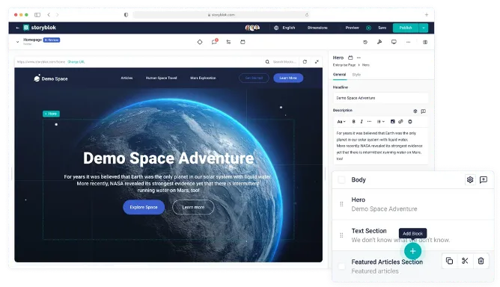Open the diamond workflow icon in toolbar
500x287 pixels.
point(200,42)
